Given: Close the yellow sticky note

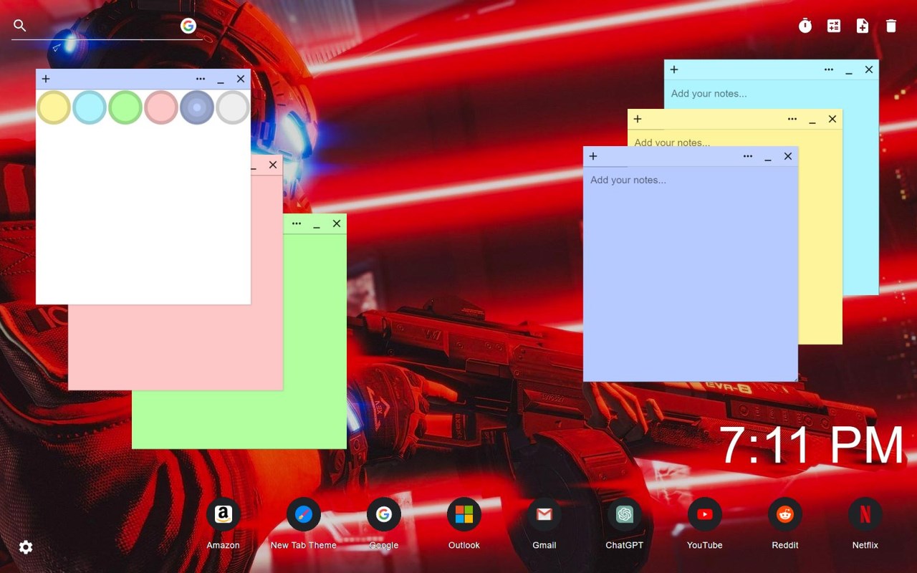Looking at the screenshot, I should click(832, 119).
